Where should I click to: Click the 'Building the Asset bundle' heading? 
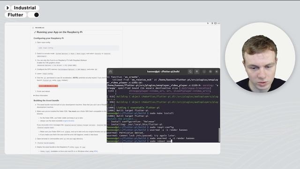(x=46, y=100)
